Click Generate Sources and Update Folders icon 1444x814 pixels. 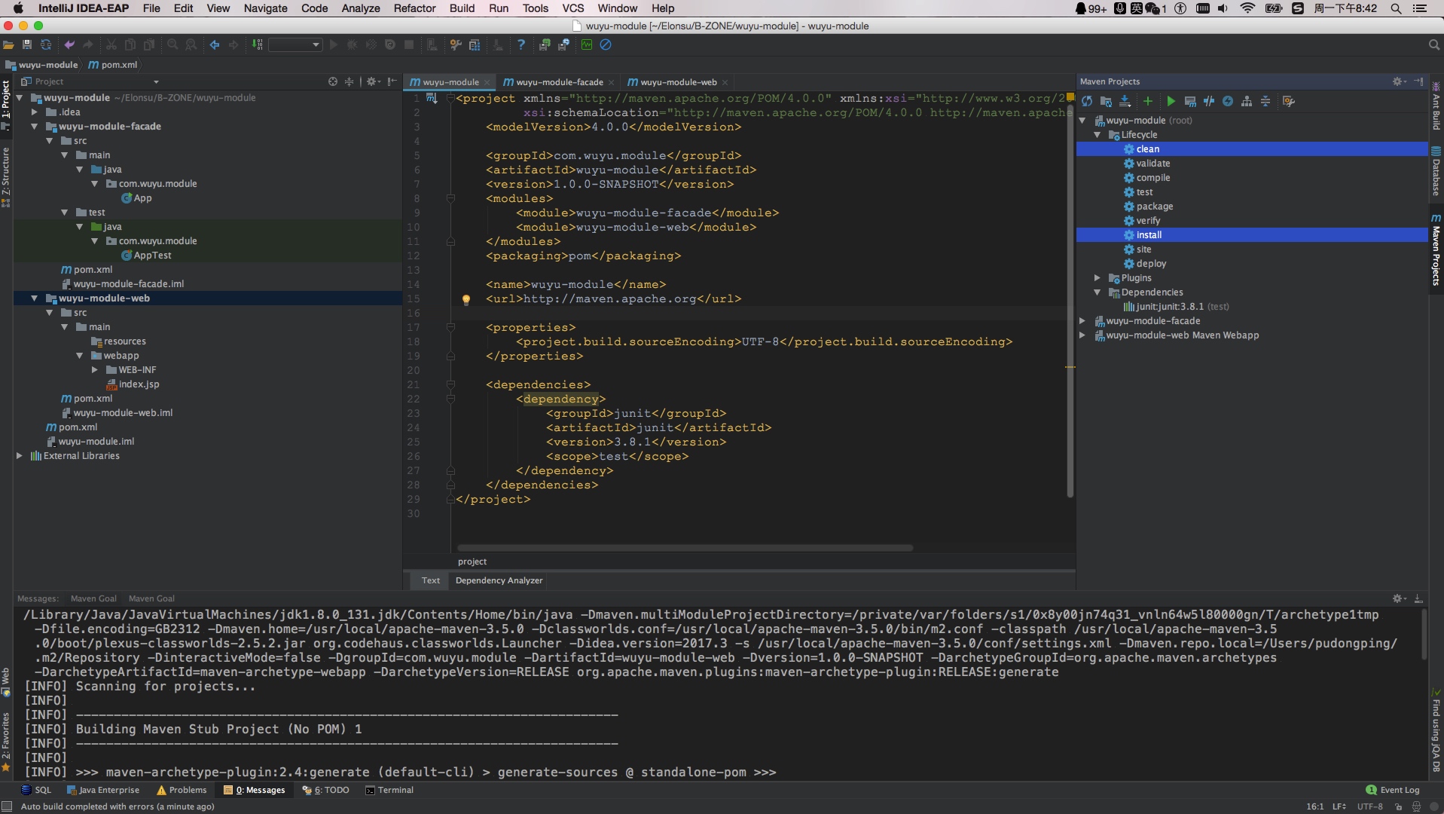click(1106, 101)
